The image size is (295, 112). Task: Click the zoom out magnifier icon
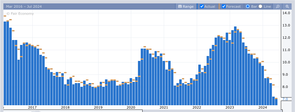pos(287,6)
